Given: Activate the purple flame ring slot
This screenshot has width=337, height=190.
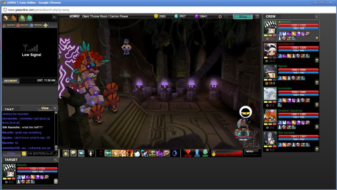Looking at the screenshot, I should [x=159, y=153].
